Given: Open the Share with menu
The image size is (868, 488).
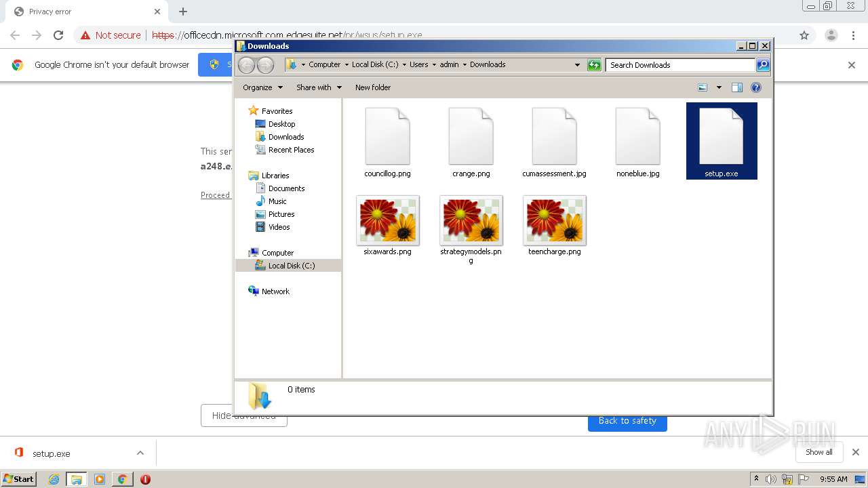Looking at the screenshot, I should pyautogui.click(x=319, y=87).
